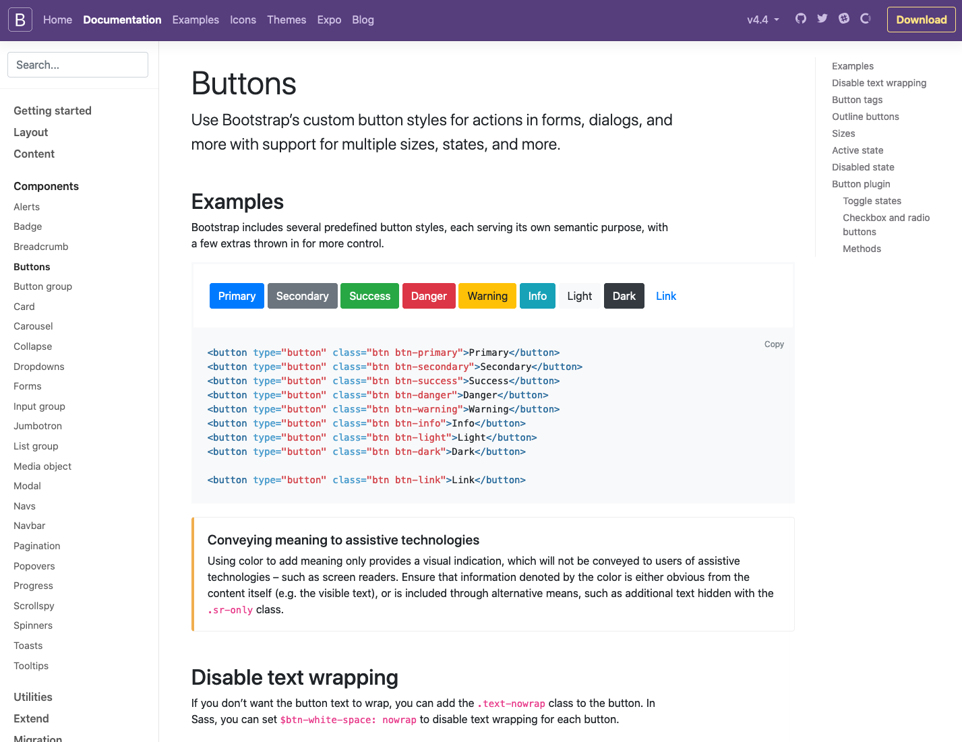Viewport: 962px width, 742px height.
Task: Open Badge in sidebar
Action: click(28, 226)
